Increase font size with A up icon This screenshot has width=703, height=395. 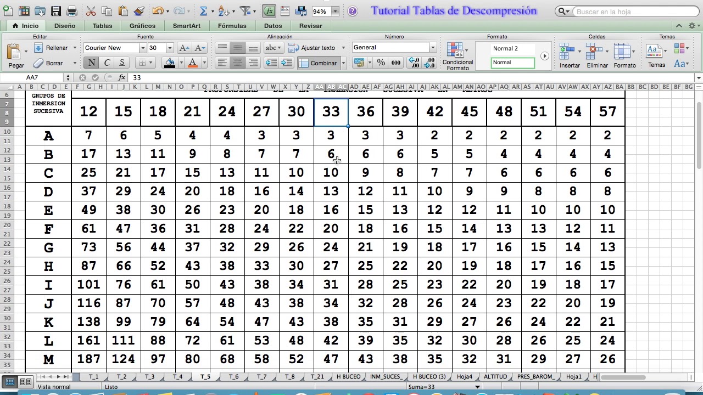184,48
